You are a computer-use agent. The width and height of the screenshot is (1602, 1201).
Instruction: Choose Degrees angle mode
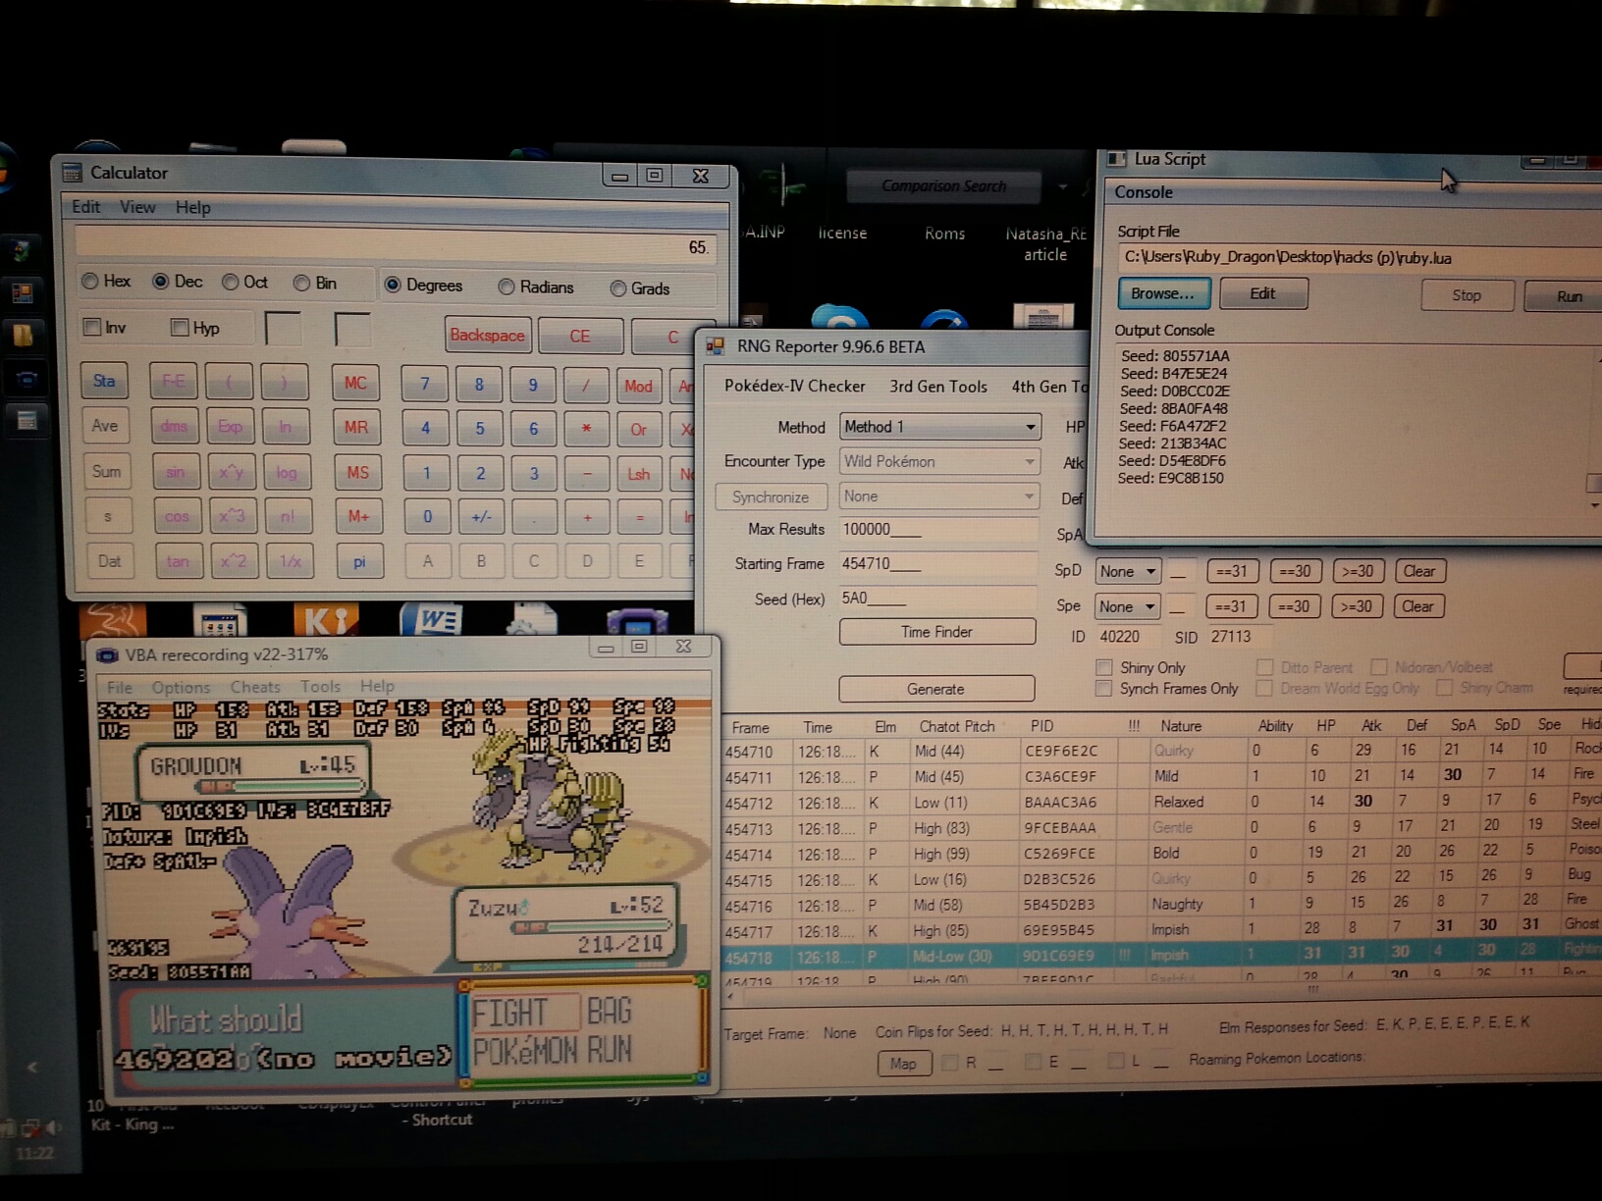coord(393,285)
